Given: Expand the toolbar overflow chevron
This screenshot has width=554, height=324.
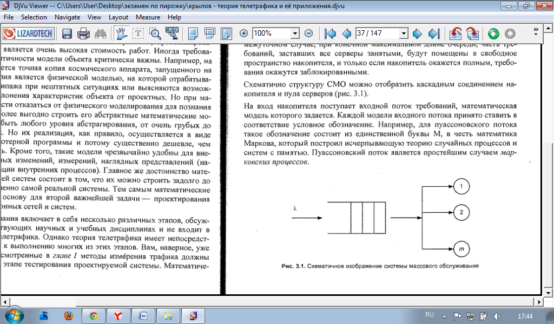Looking at the screenshot, I should click(536, 31).
